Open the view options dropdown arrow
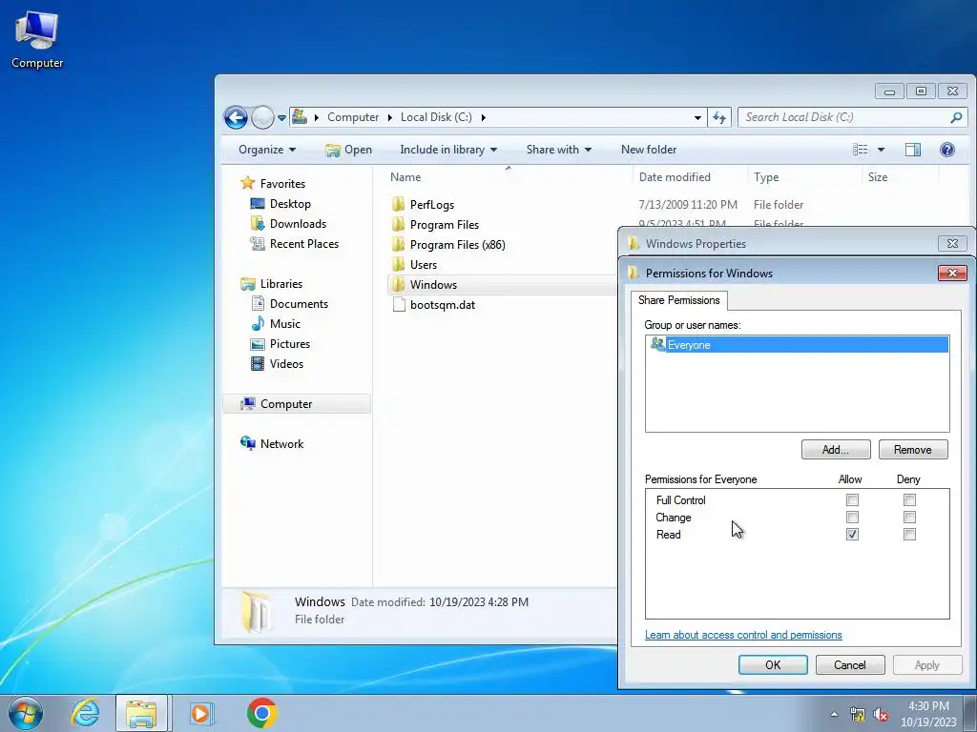Image resolution: width=977 pixels, height=732 pixels. [x=881, y=150]
